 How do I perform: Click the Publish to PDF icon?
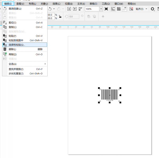point(81,9)
